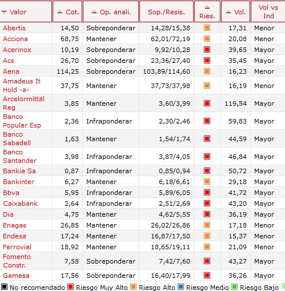This screenshot has width=285, height=291.
Task: Sort by Cot. column arrow
Action: 60,12
